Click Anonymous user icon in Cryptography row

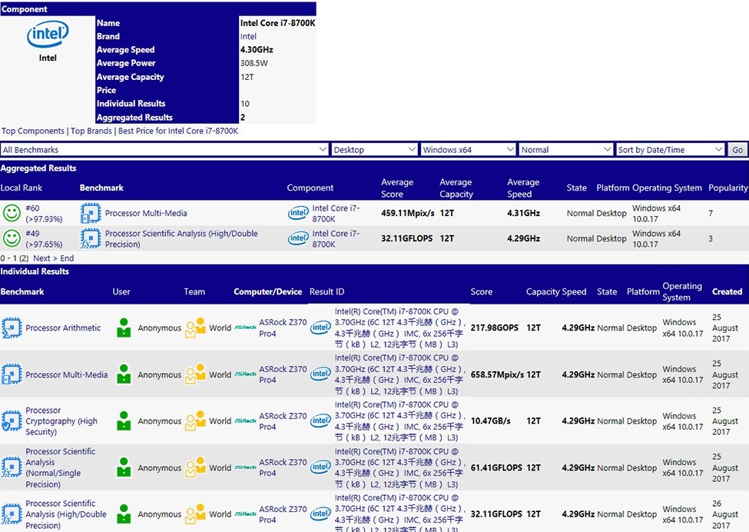[x=124, y=421]
